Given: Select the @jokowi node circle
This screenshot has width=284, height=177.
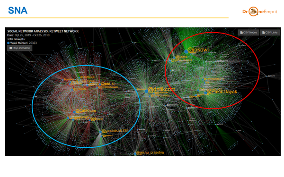Looking at the screenshot, I should 186,51.
